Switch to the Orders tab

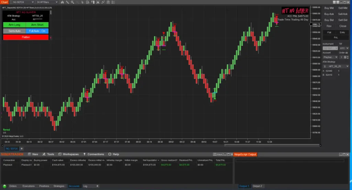(x=13, y=186)
